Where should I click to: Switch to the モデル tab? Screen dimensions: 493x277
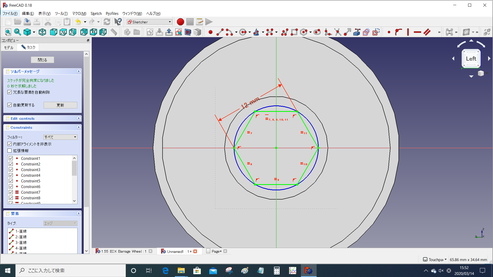pos(9,47)
